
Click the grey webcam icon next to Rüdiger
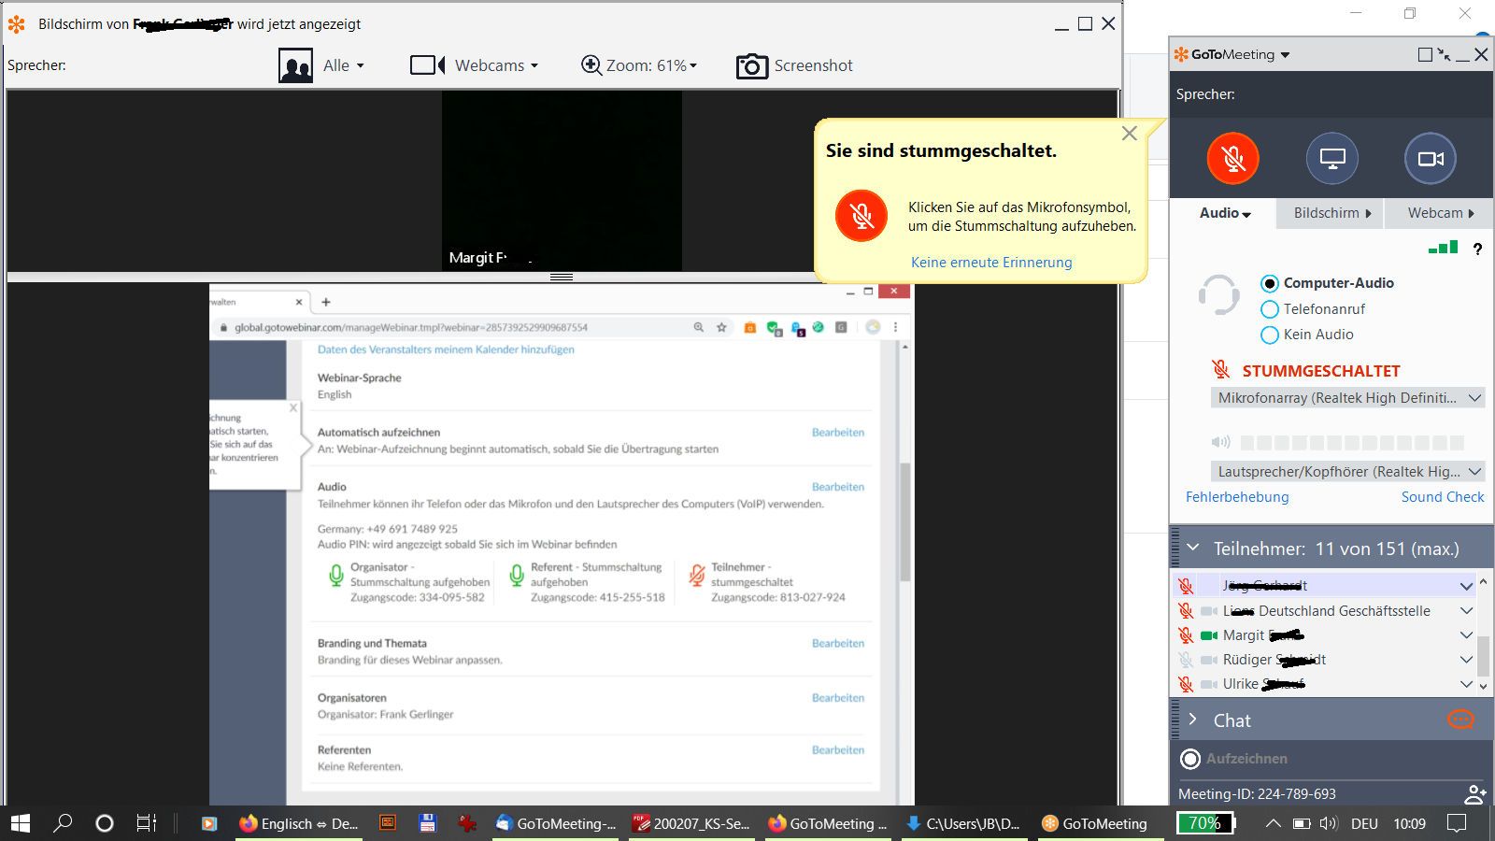1209,660
